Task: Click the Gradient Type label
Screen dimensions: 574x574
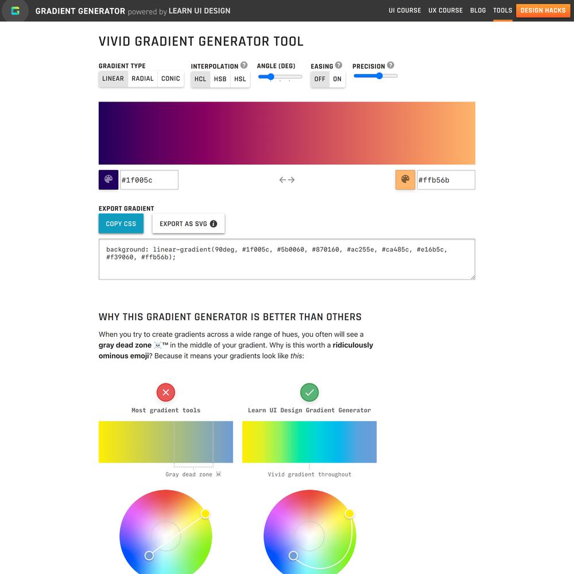Action: pyautogui.click(x=122, y=66)
